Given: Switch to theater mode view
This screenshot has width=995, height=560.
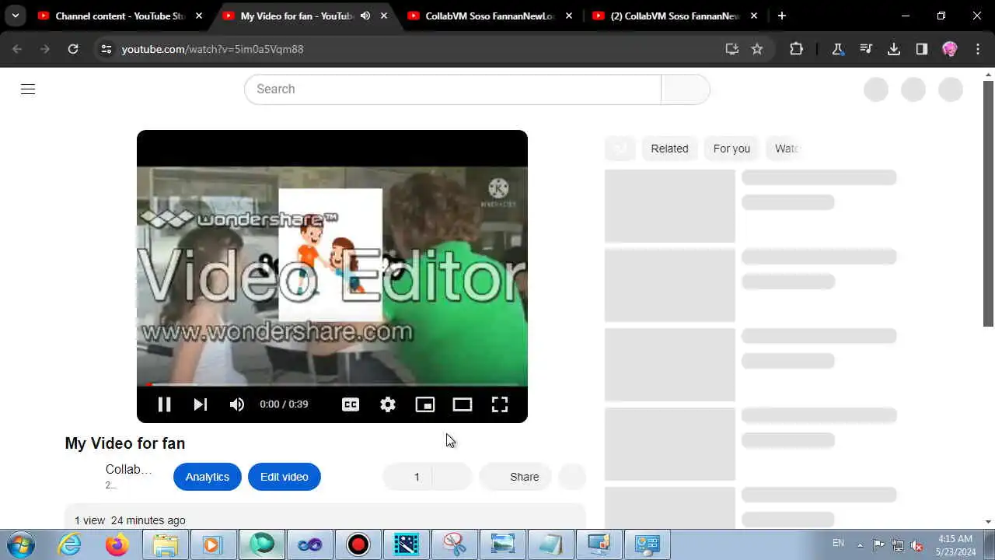Looking at the screenshot, I should pyautogui.click(x=463, y=404).
